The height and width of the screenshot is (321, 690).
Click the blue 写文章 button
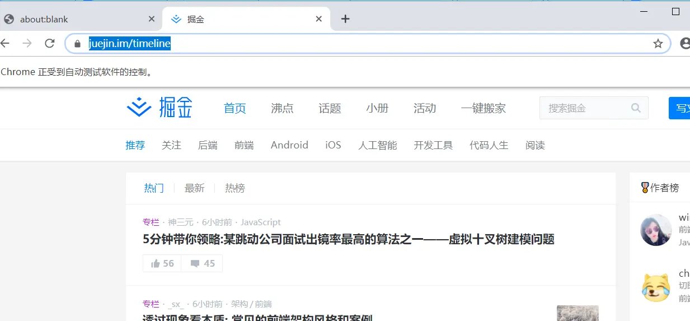point(679,108)
